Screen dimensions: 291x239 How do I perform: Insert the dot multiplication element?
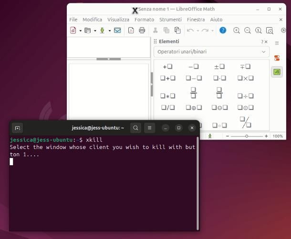point(219,78)
